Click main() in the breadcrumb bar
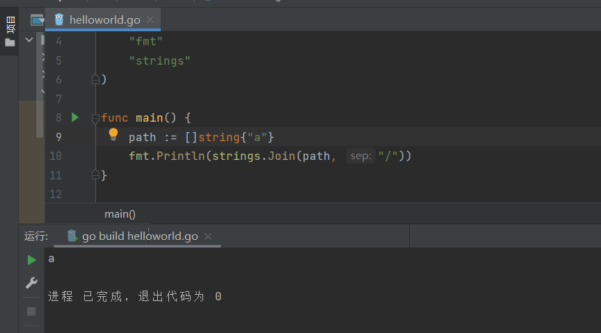This screenshot has width=601, height=333. 120,214
